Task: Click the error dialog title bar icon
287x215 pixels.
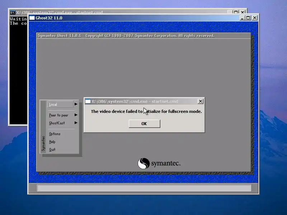Action: point(88,101)
